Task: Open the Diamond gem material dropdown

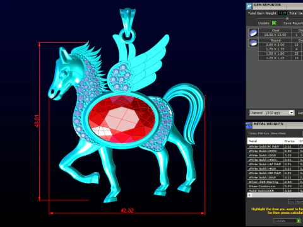Action: point(271,113)
